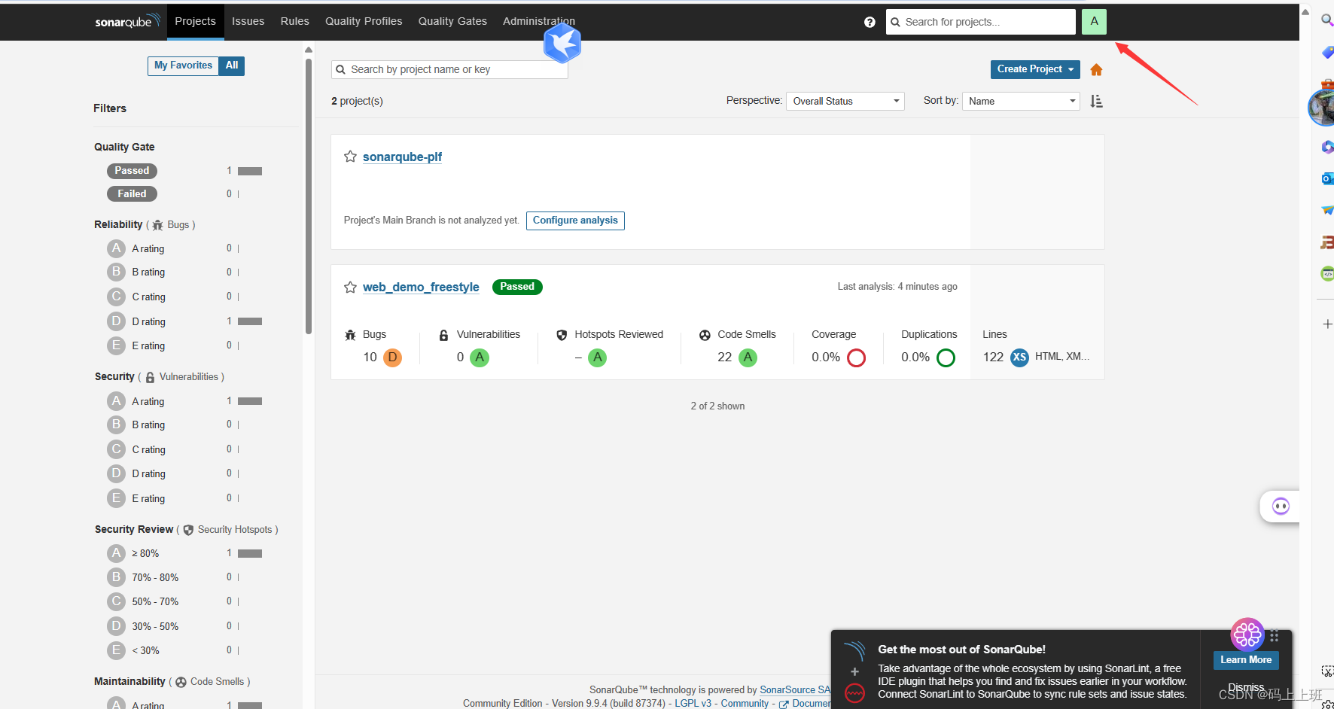Switch to My Favorites projects
Screen dimensions: 1334x709
[183, 65]
